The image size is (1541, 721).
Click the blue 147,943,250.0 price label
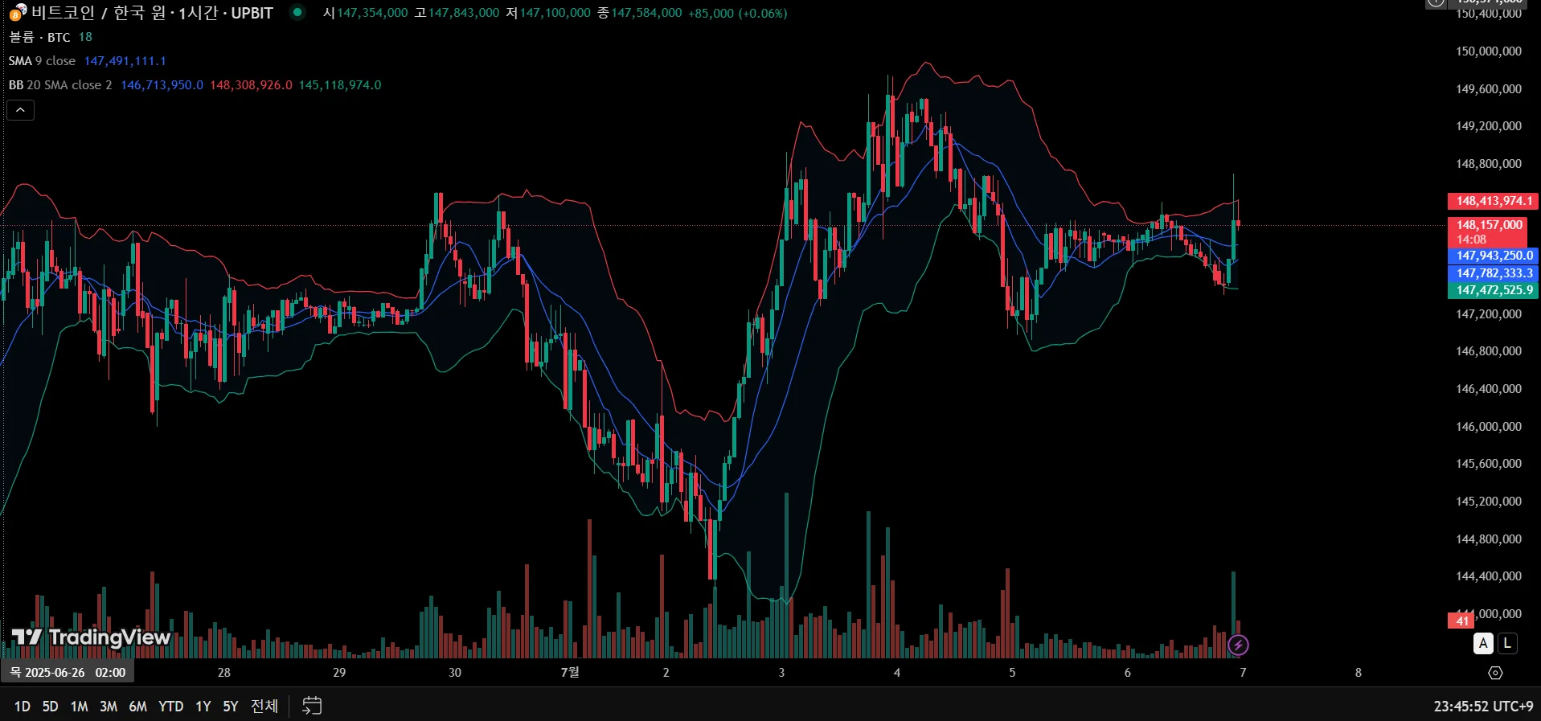pos(1494,256)
